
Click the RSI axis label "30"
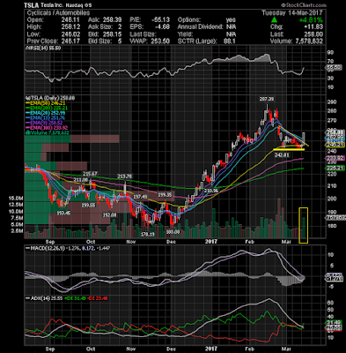click(x=330, y=79)
